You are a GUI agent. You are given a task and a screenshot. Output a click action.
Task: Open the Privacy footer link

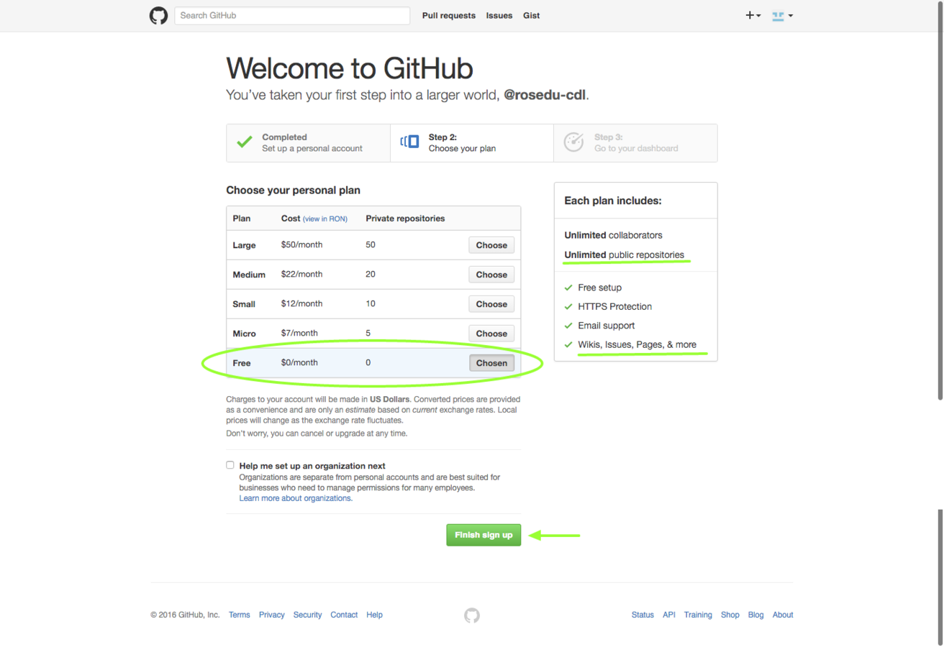[x=272, y=615]
